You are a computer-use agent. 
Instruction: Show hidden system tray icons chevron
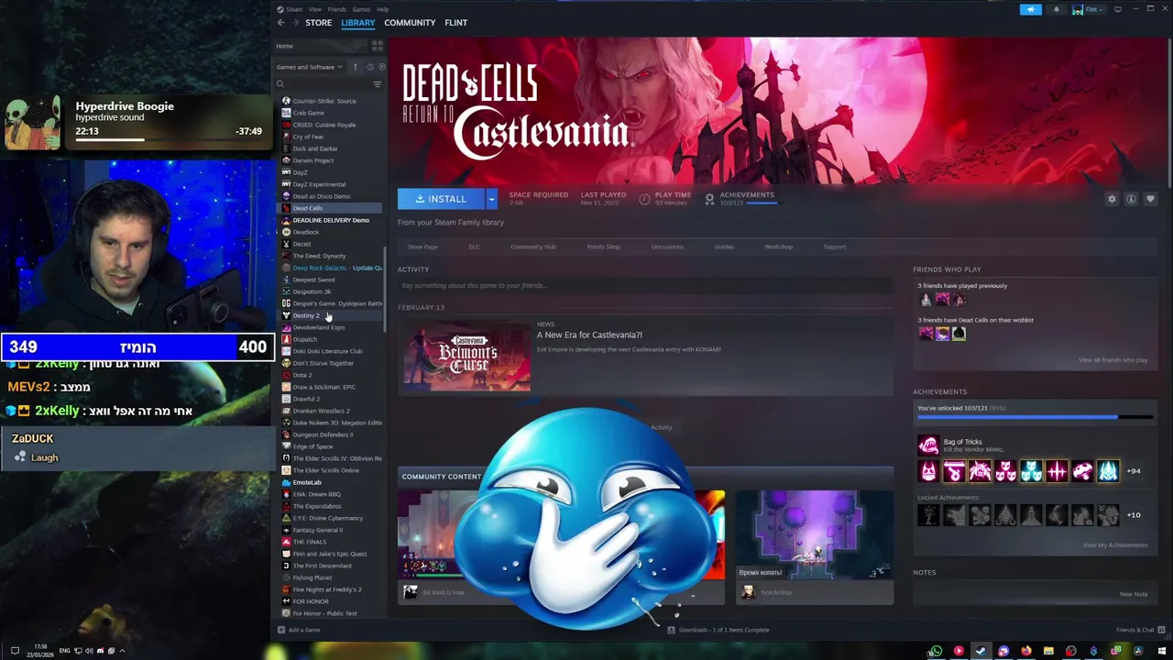click(x=122, y=651)
